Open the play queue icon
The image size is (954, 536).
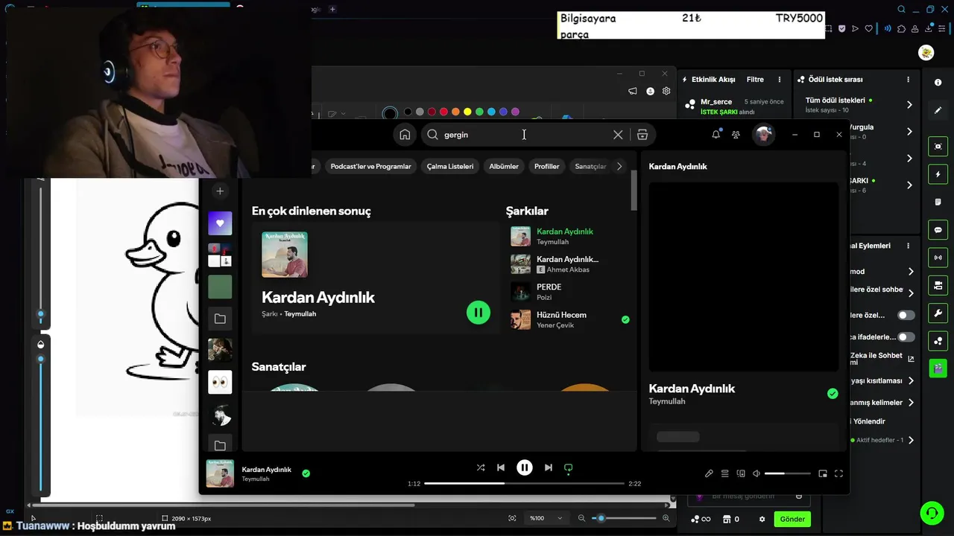724,473
